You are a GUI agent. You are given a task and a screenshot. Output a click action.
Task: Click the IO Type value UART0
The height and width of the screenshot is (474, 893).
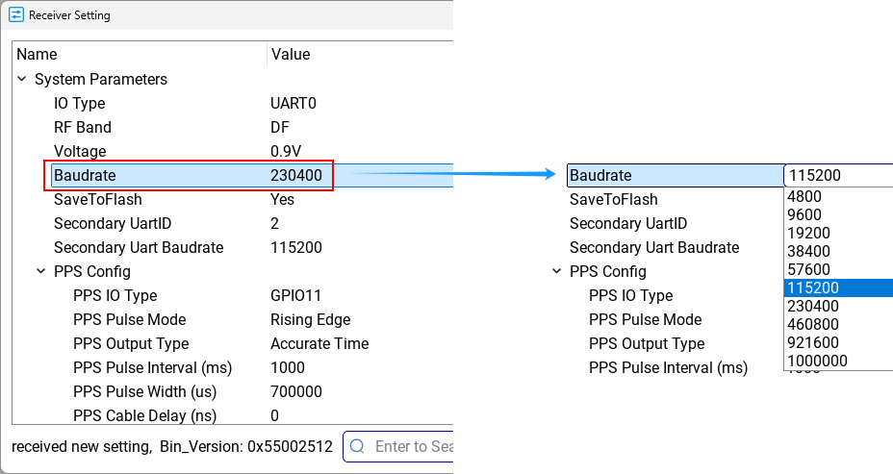(x=293, y=104)
